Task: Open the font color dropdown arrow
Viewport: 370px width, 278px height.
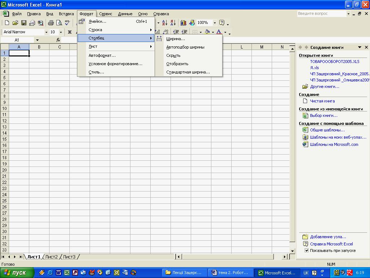Action: tap(225, 32)
